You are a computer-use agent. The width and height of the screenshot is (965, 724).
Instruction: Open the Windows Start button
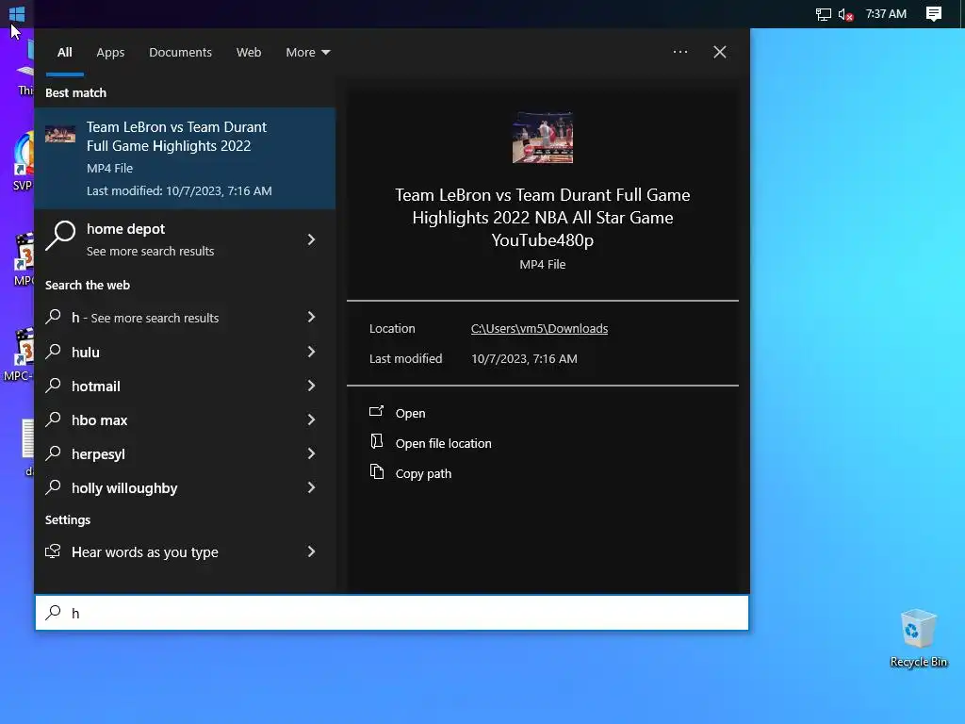click(x=17, y=13)
